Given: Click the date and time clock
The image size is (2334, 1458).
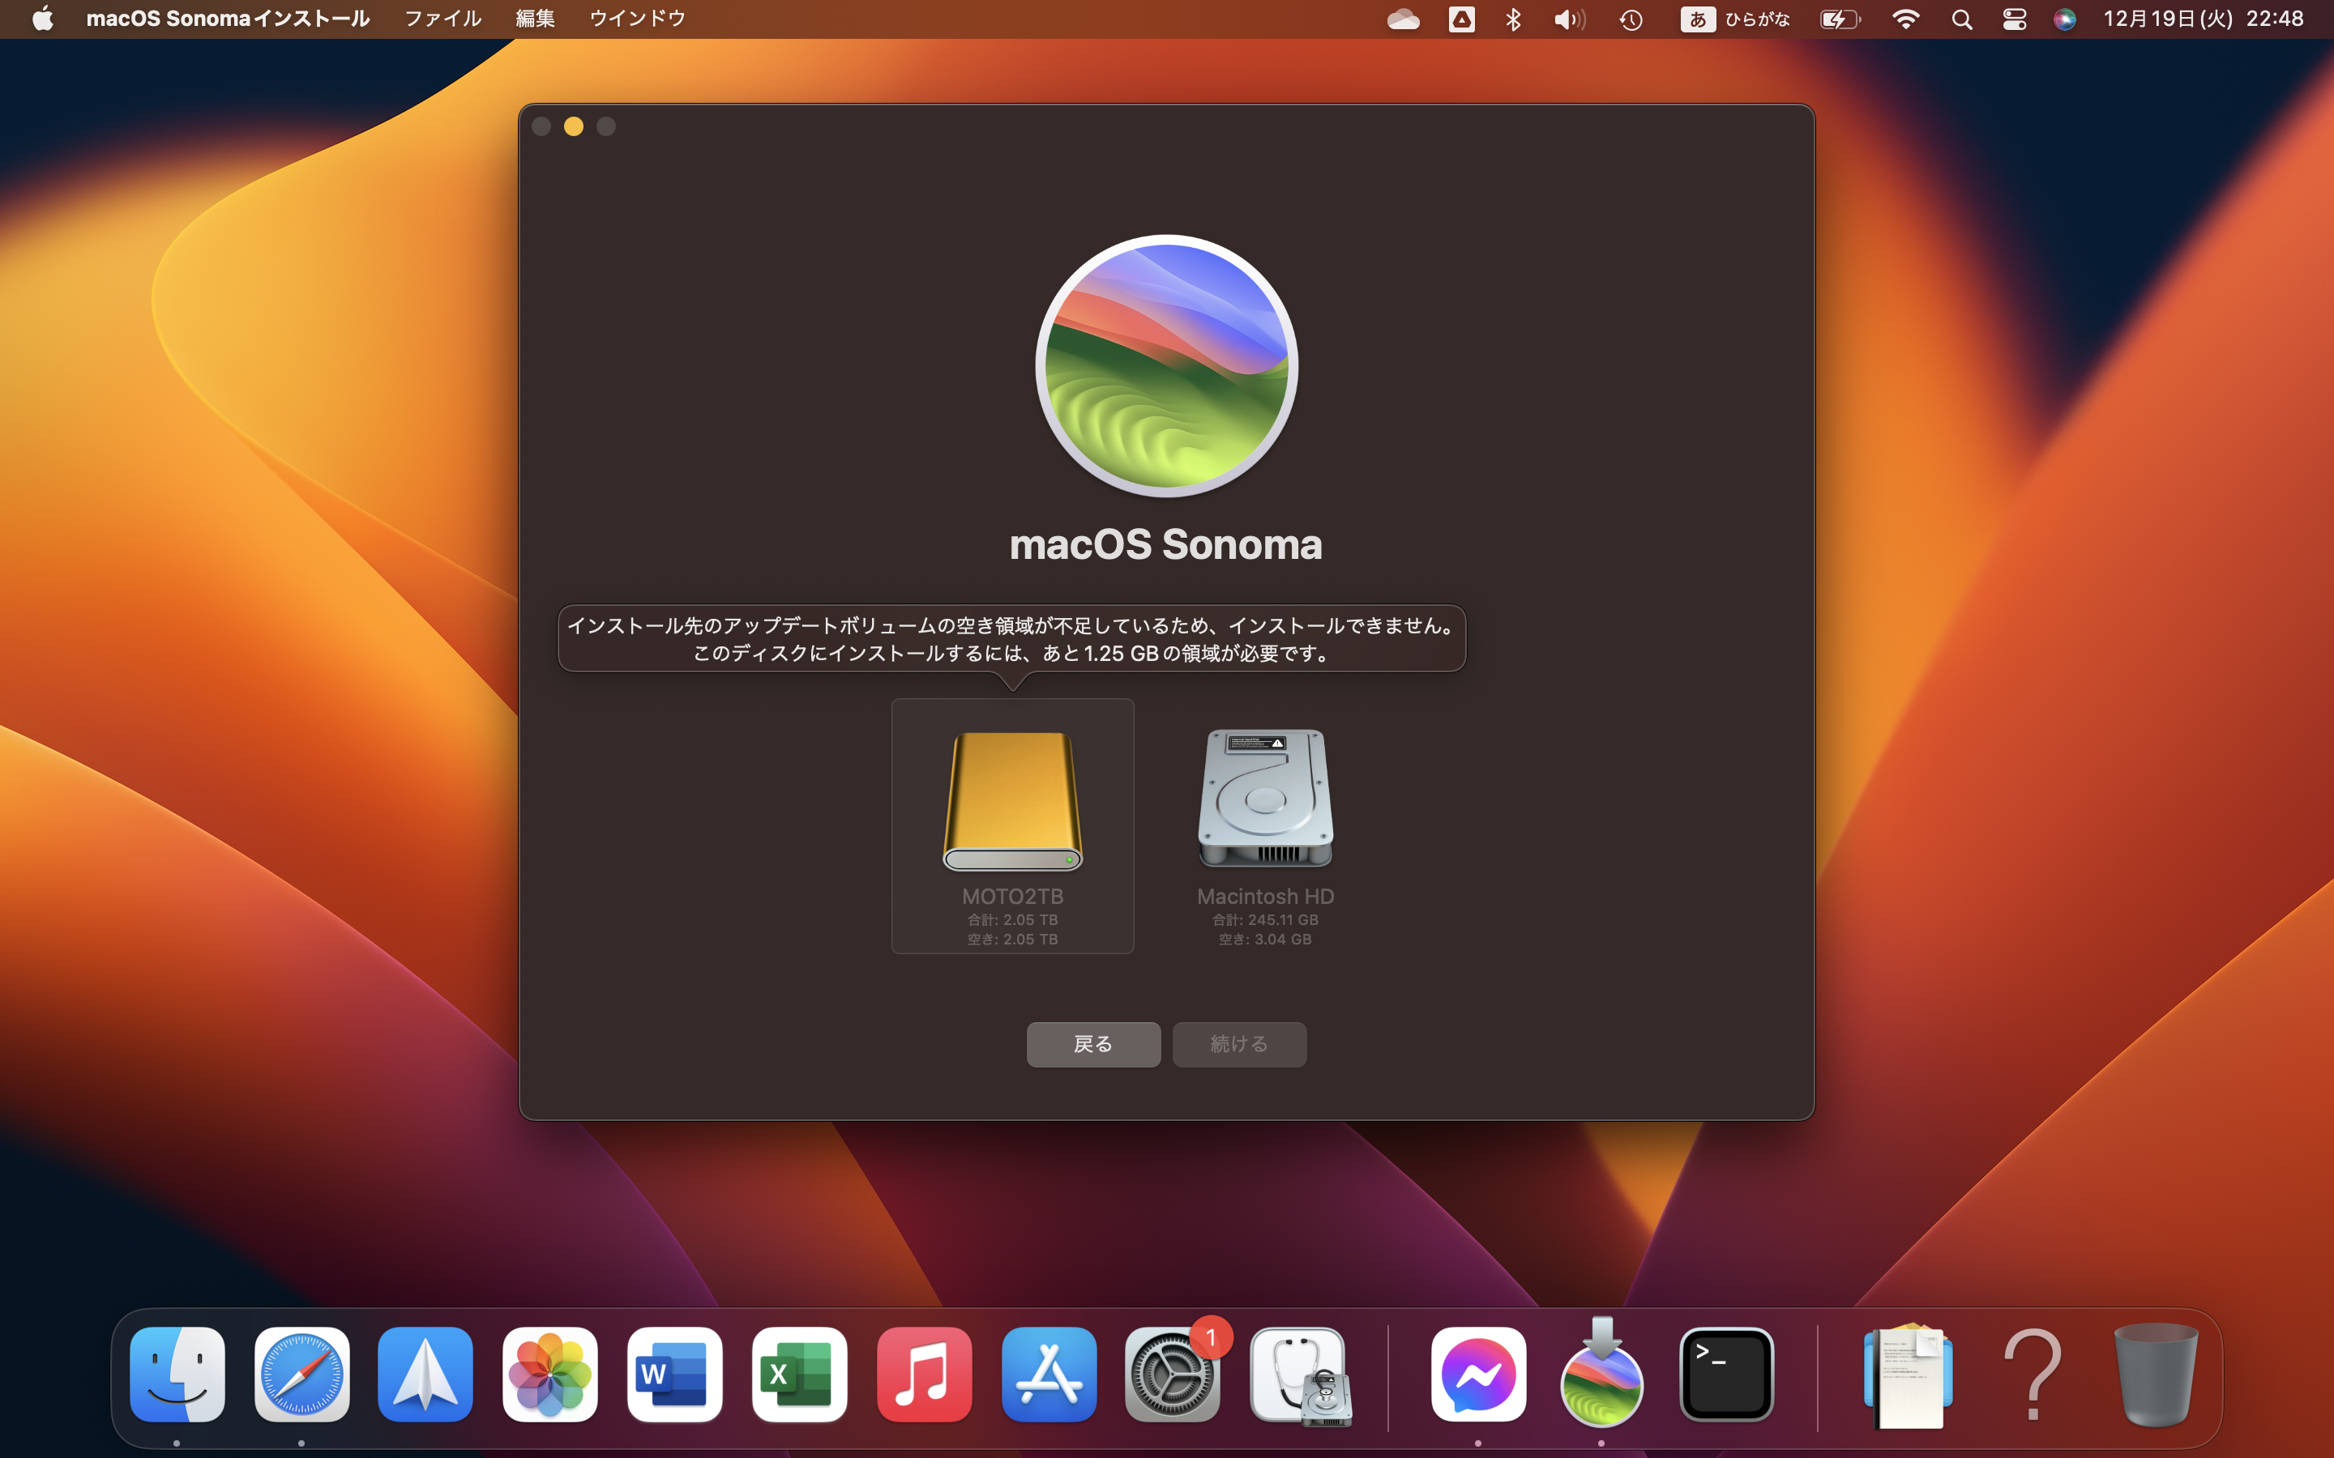Looking at the screenshot, I should pyautogui.click(x=2202, y=19).
